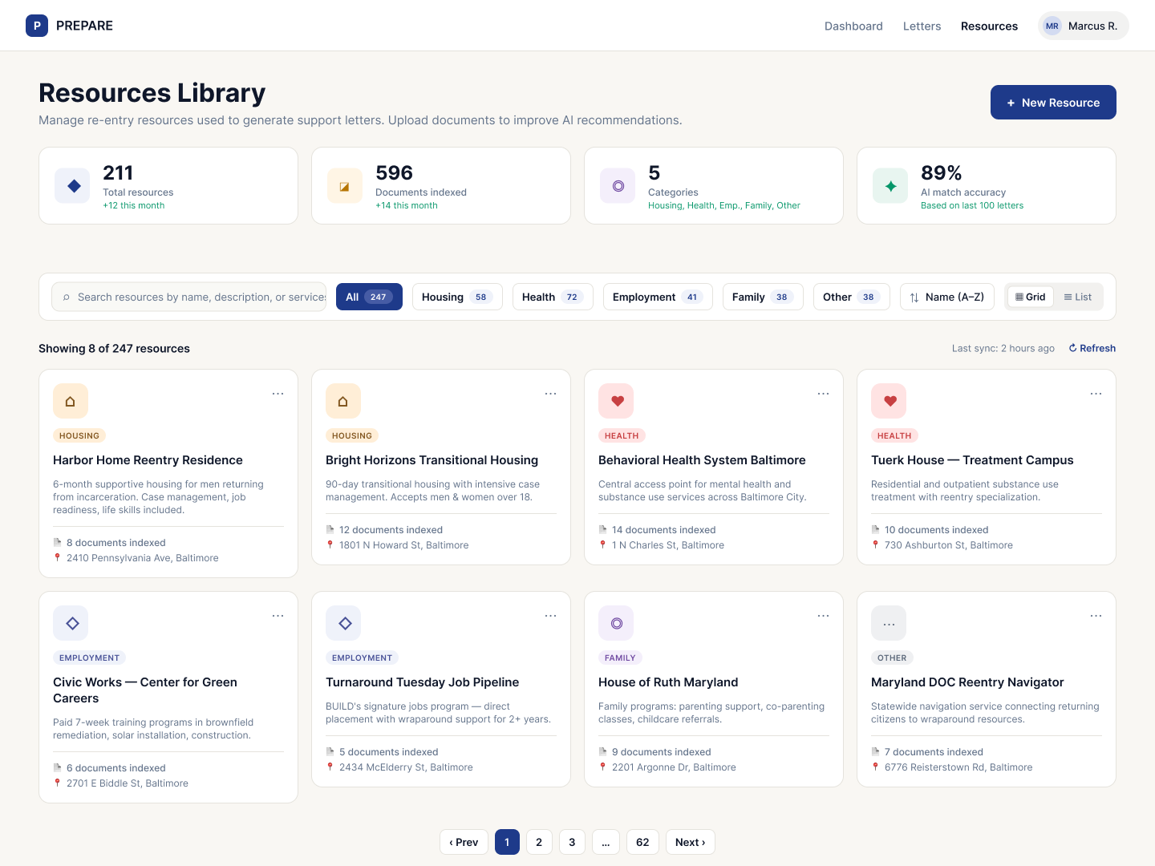
Task: Filter resources by All category
Action: click(369, 297)
